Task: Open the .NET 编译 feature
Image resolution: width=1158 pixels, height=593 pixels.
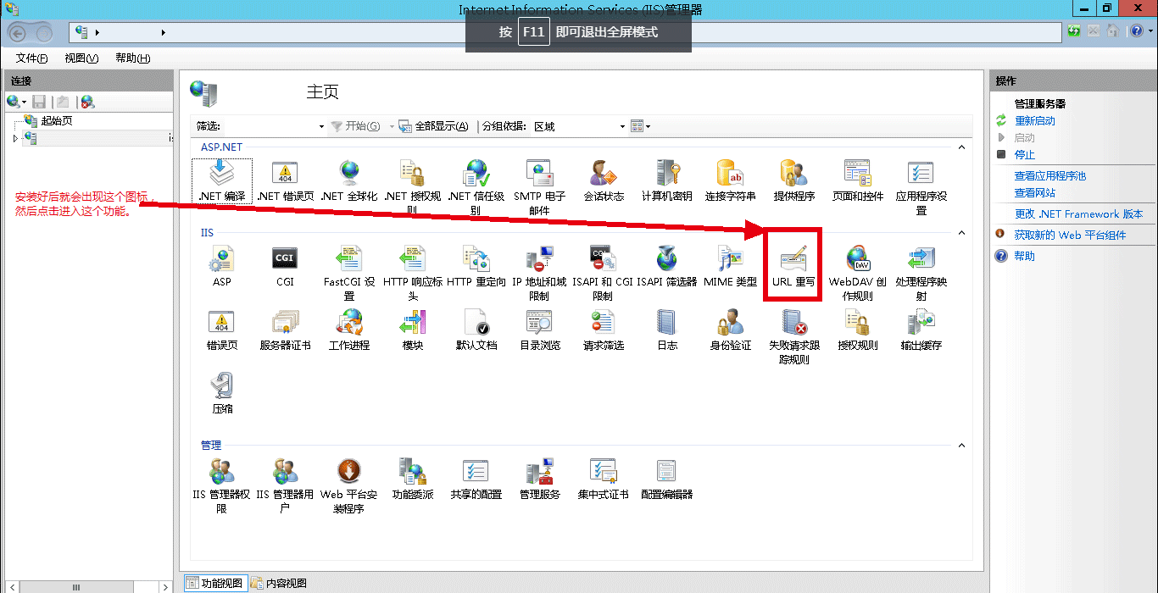Action: click(x=221, y=181)
